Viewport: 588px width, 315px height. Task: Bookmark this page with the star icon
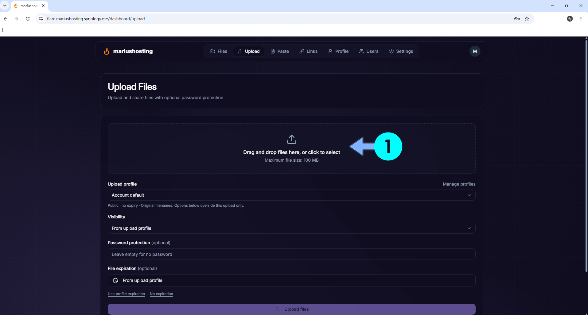click(527, 19)
